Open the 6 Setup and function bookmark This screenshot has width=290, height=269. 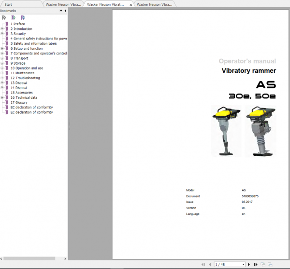coord(27,49)
